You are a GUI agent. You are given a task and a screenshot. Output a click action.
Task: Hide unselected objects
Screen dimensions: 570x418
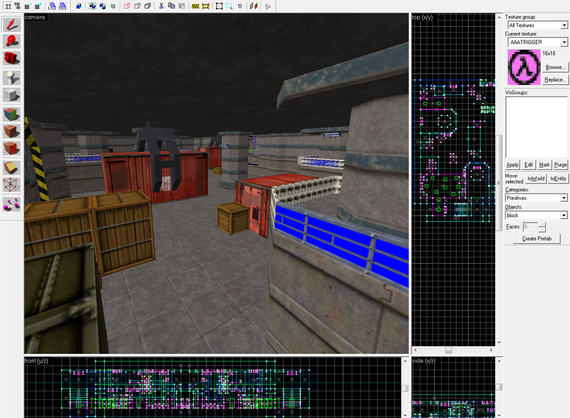pos(137,6)
